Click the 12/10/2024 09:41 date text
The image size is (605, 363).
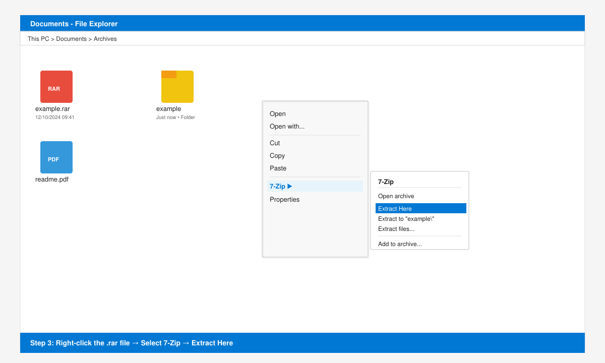55,117
